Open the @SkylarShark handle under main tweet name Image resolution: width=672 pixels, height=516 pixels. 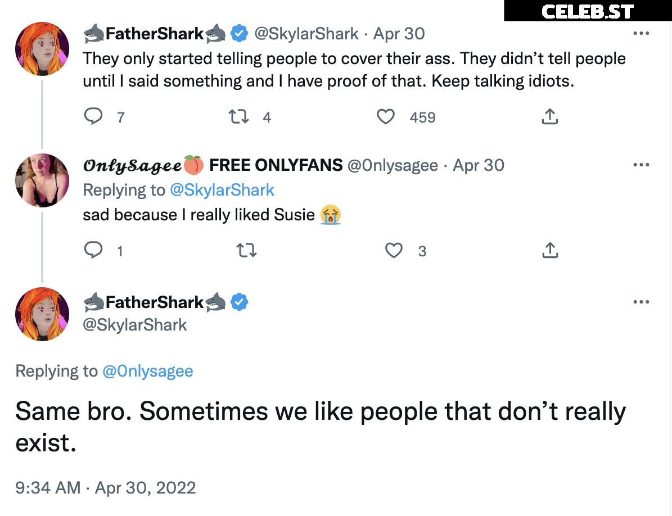pos(135,325)
